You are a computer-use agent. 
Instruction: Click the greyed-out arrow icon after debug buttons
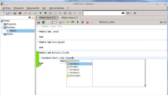(x=80, y=13)
